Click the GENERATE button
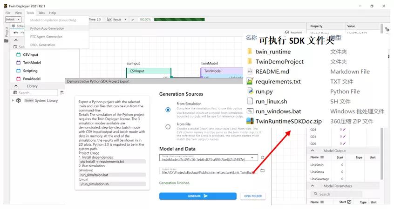394x209 pixels. pos(198,196)
